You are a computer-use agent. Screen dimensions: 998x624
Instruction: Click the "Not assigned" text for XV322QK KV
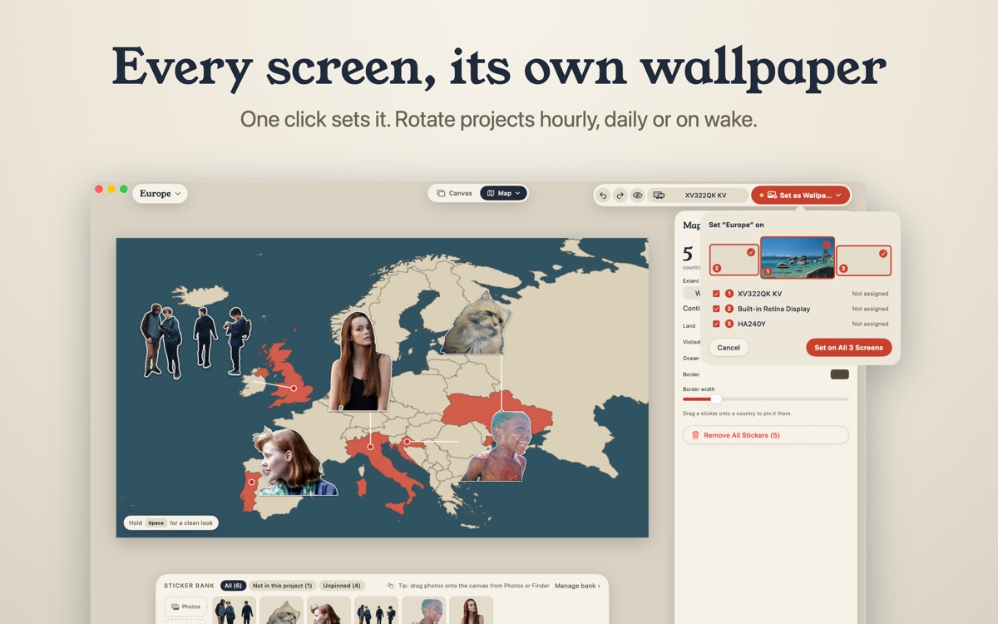pos(870,294)
